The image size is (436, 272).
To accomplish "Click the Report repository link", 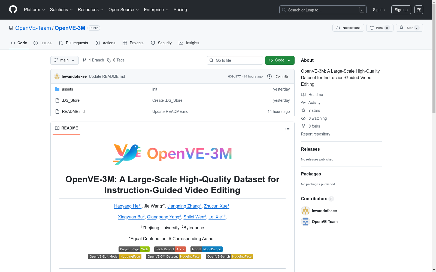I will (316, 134).
